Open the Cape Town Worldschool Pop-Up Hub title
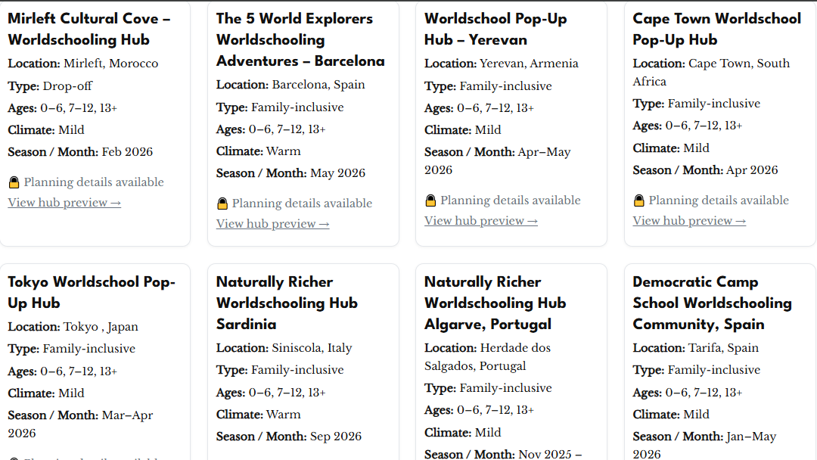 point(716,29)
